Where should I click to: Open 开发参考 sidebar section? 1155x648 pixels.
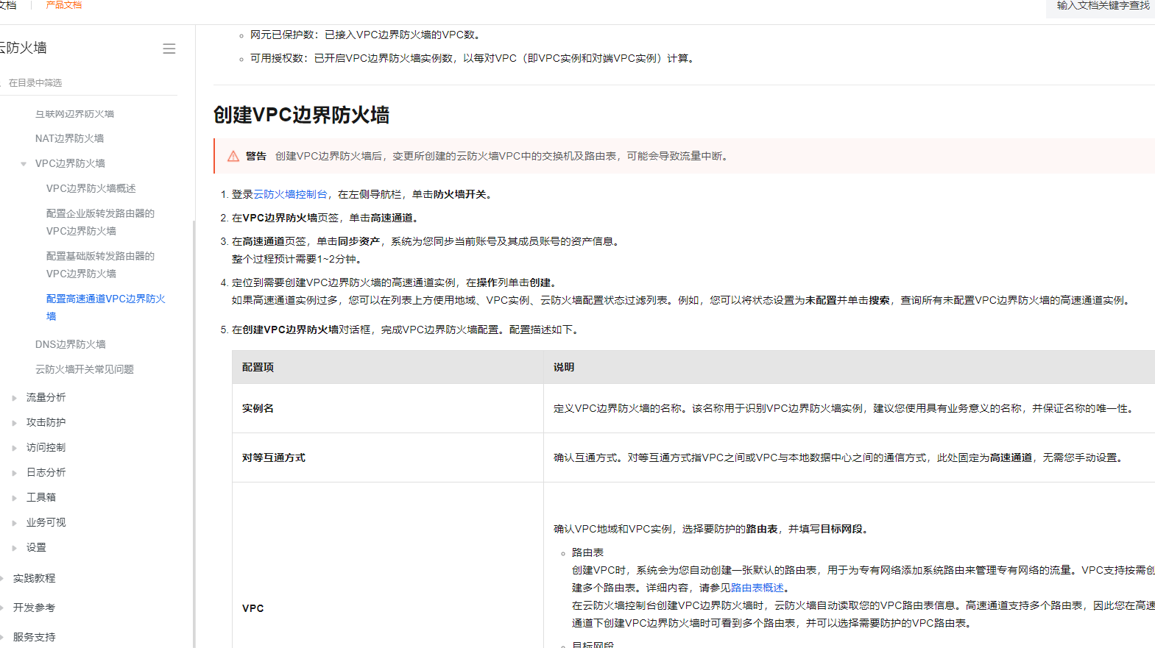click(34, 608)
